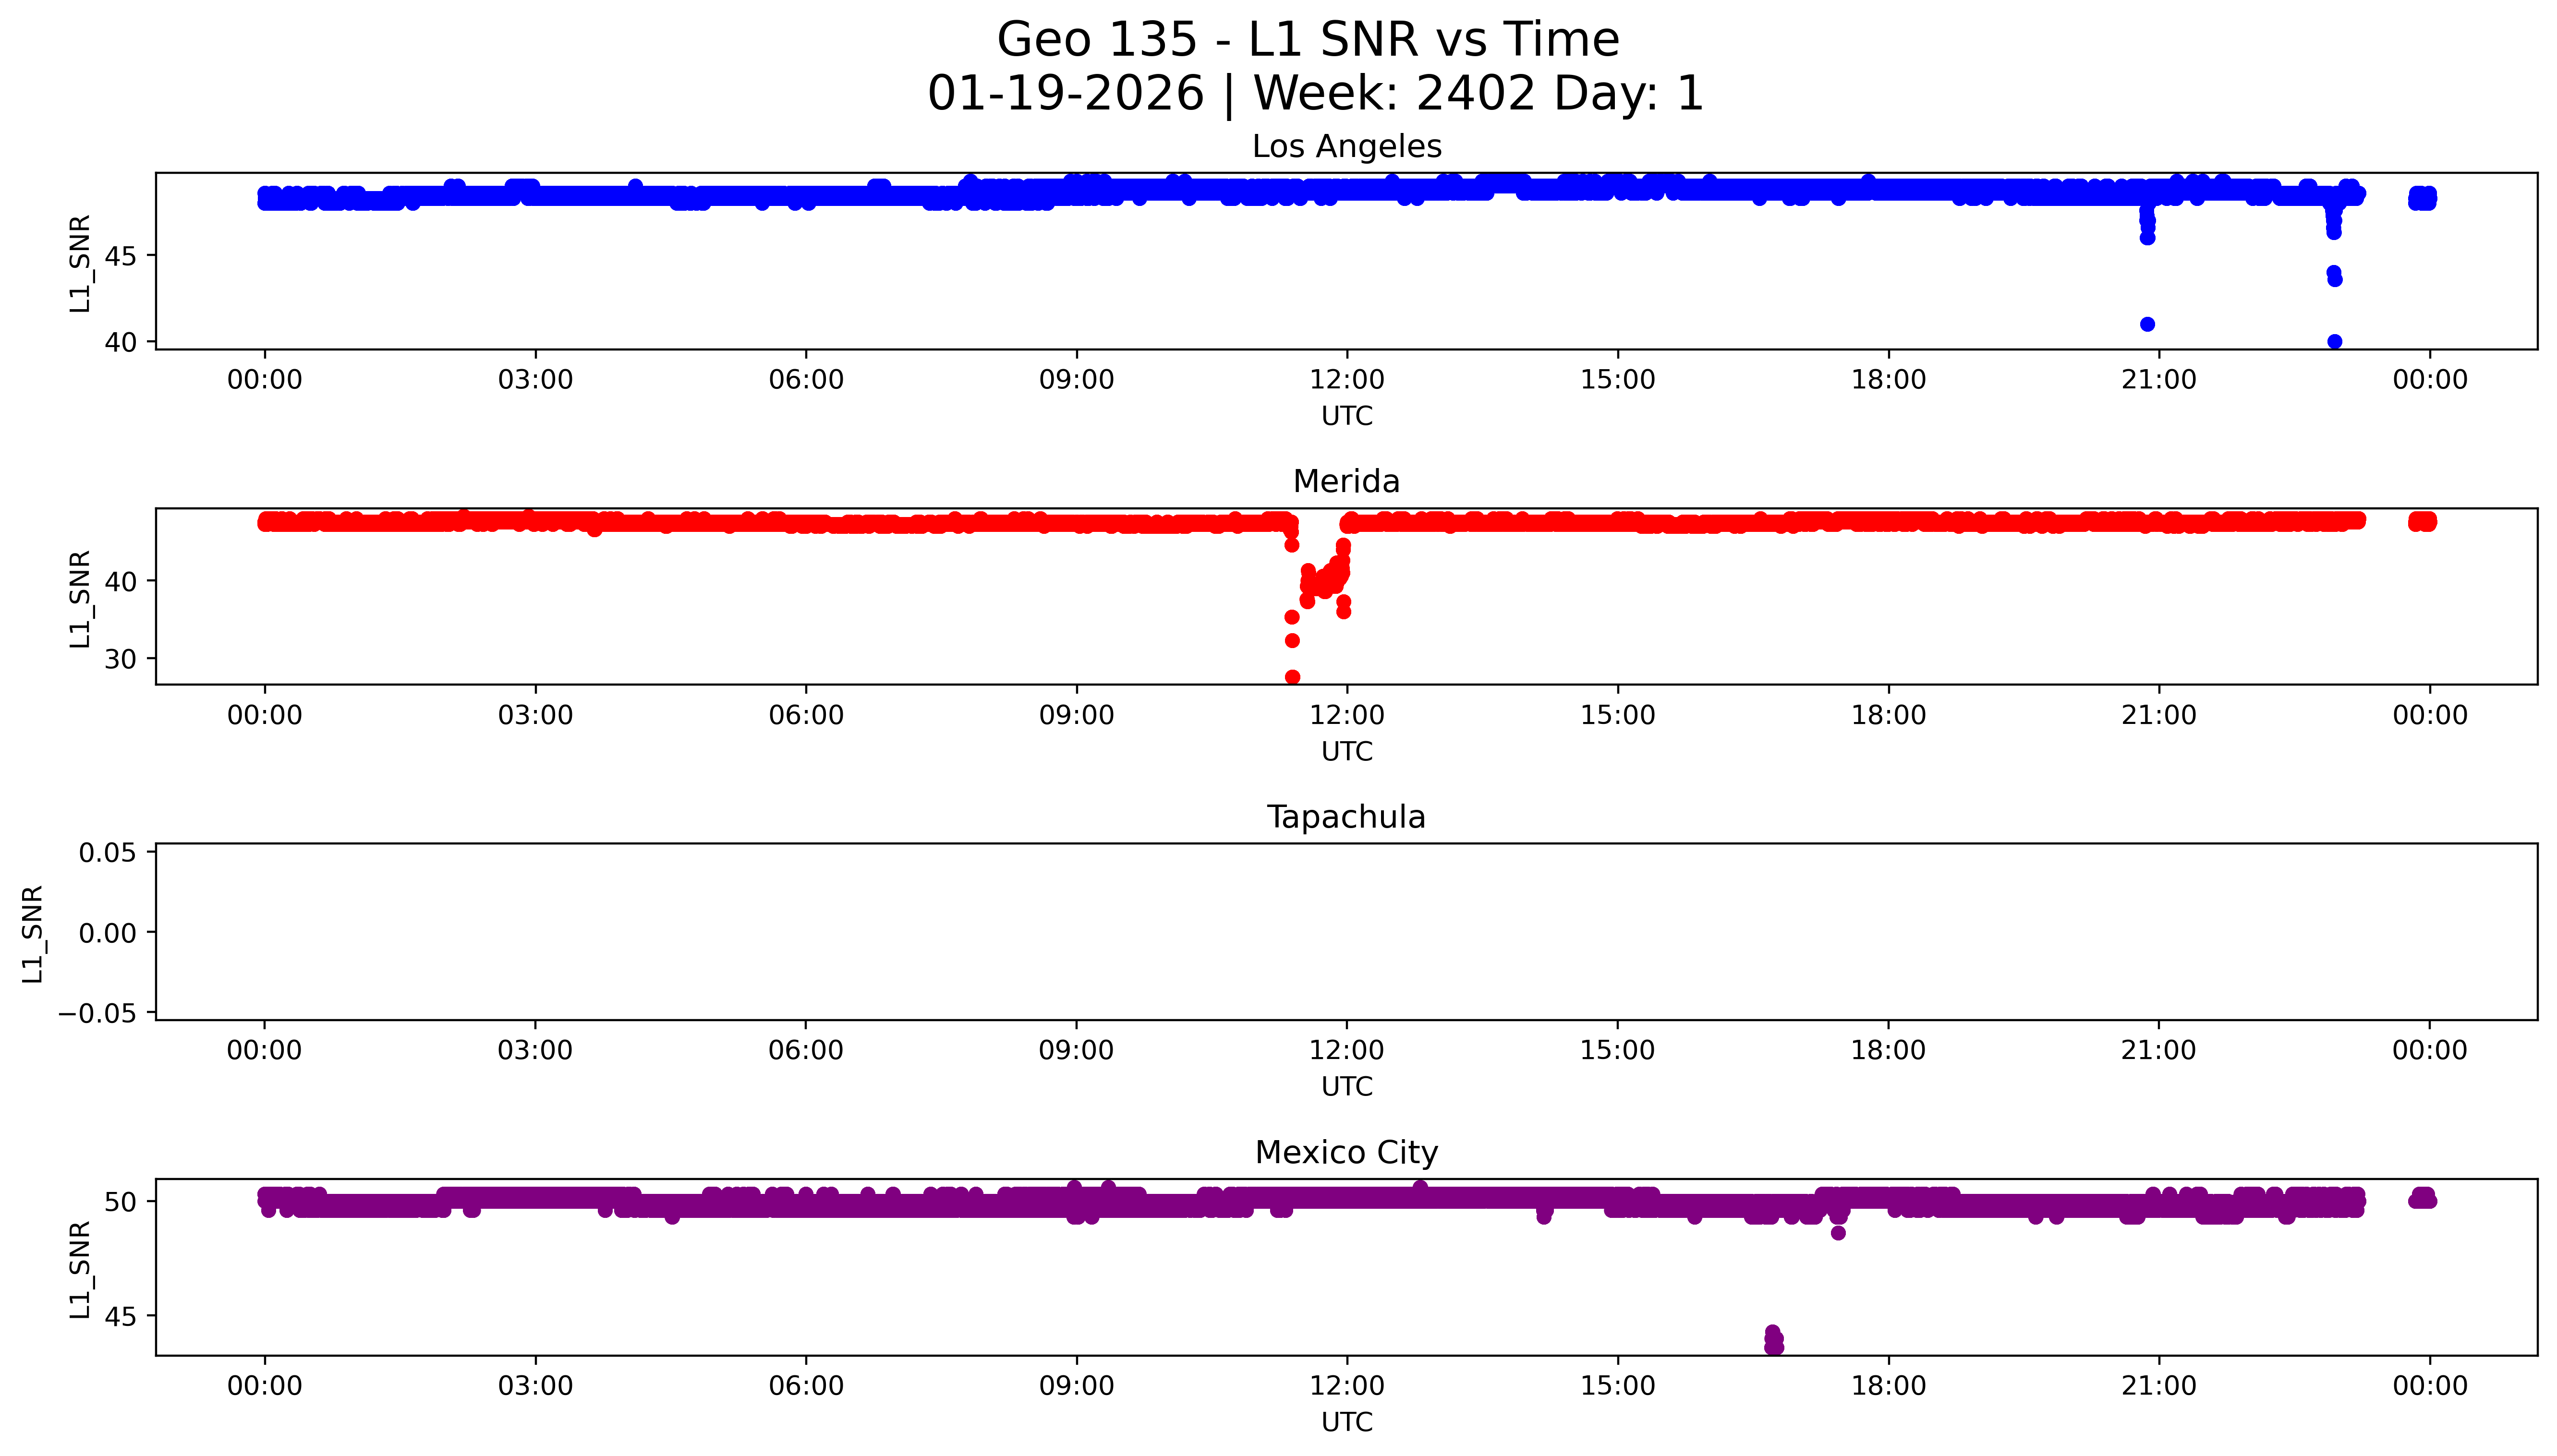Click the purple outlier cluster below 45 in Mexico City
Screen dimensions: 2557x1456
point(1774,1340)
